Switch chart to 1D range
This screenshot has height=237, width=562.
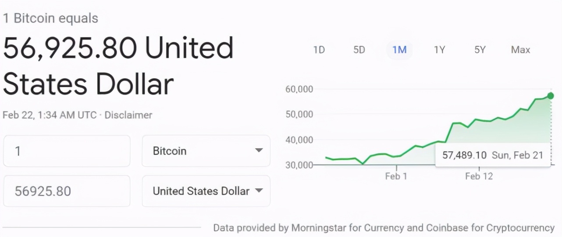(x=319, y=50)
